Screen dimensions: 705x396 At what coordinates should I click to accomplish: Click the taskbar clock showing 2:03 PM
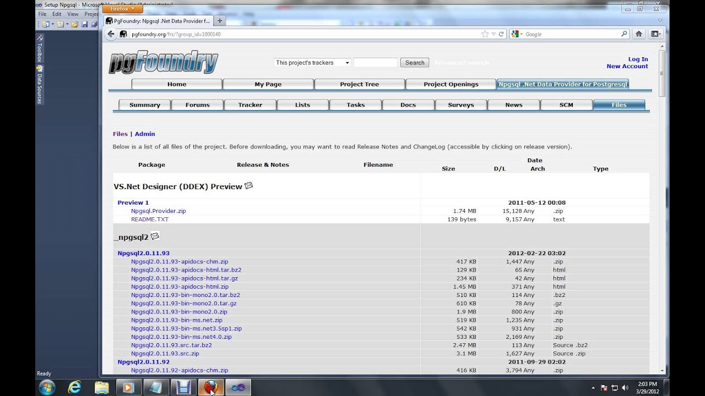pos(647,388)
